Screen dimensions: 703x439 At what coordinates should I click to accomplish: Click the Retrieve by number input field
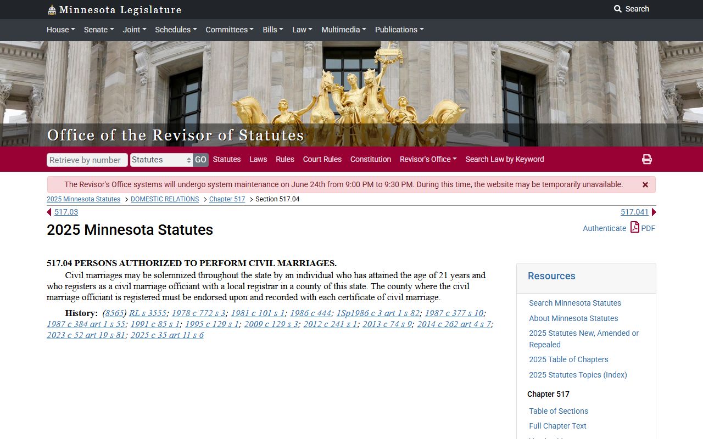click(87, 160)
